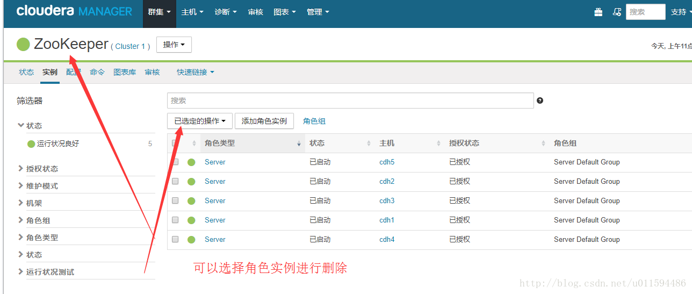The width and height of the screenshot is (692, 294).
Task: Expand the 机架 filter
Action: point(30,203)
